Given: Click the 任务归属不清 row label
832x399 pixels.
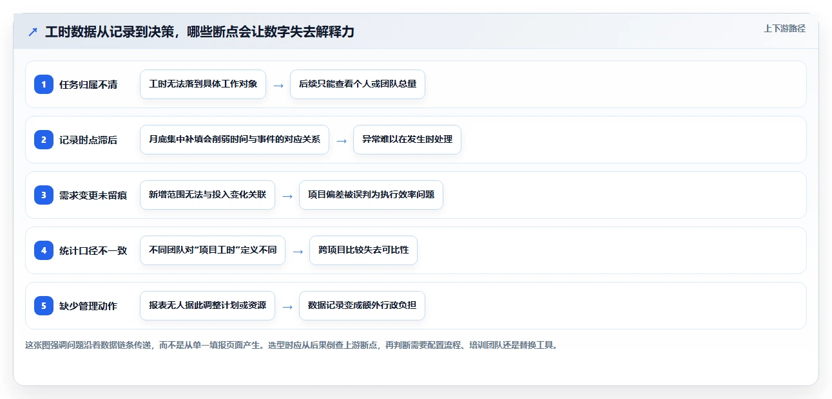Looking at the screenshot, I should click(88, 84).
